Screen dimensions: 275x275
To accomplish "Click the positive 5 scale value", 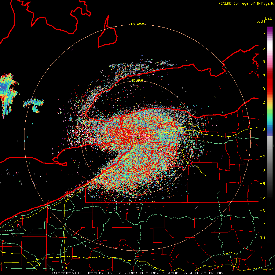I will (x=264, y=61).
